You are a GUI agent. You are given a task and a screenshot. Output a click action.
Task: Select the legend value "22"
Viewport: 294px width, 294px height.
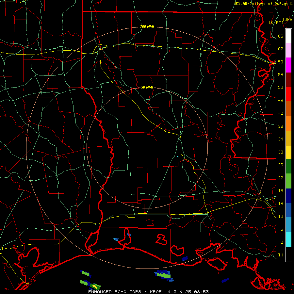click(x=281, y=178)
